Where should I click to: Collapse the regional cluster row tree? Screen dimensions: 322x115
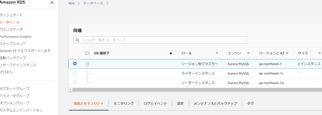[x=87, y=64]
